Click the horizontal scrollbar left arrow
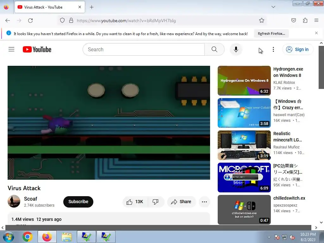 2,227
